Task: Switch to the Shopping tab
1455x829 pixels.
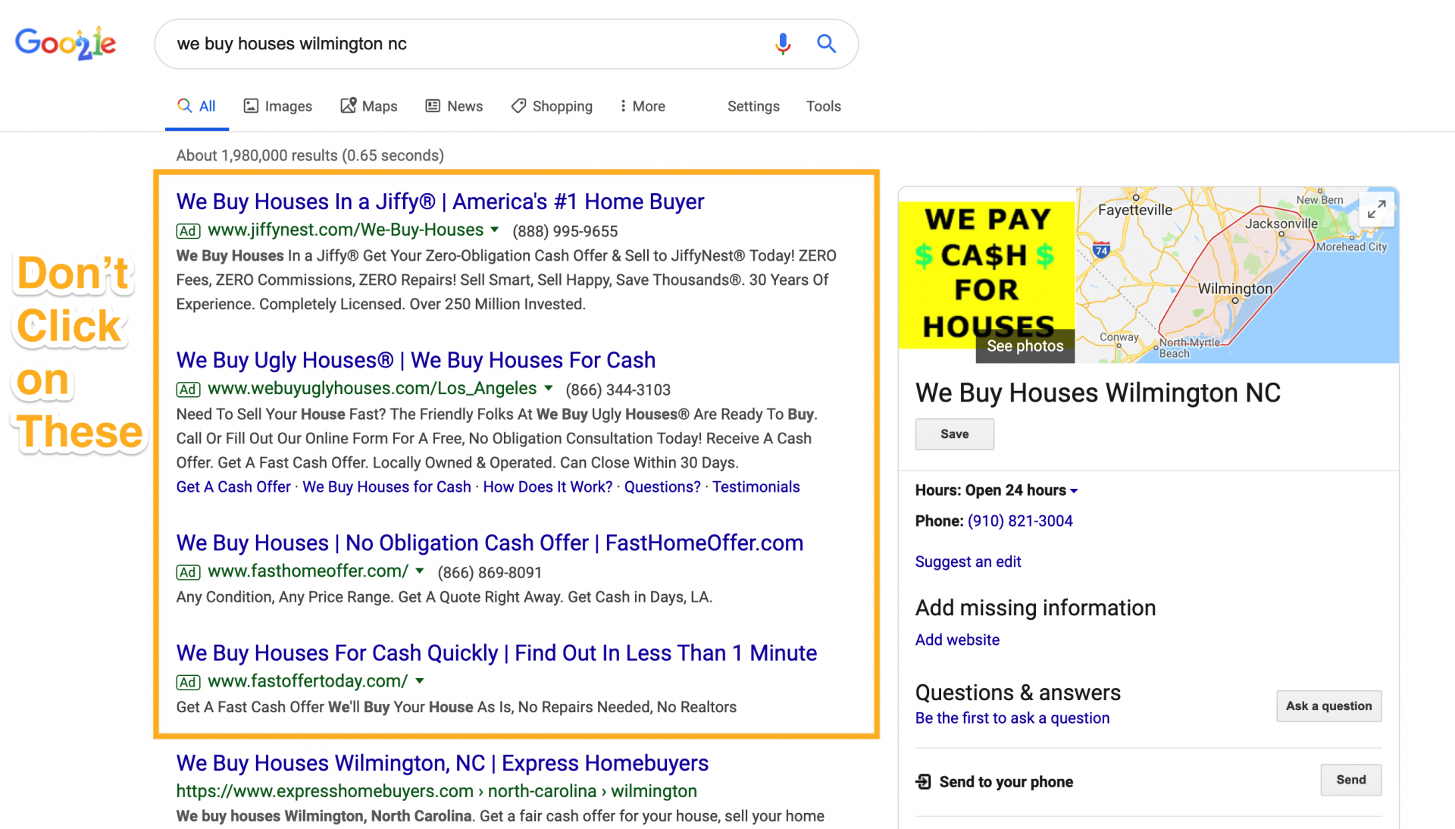Action: pyautogui.click(x=552, y=106)
